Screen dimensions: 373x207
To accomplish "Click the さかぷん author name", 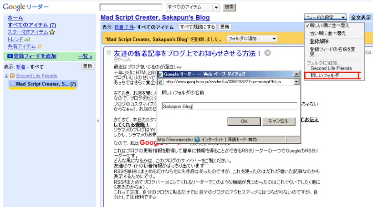I will pyautogui.click(x=122, y=60).
